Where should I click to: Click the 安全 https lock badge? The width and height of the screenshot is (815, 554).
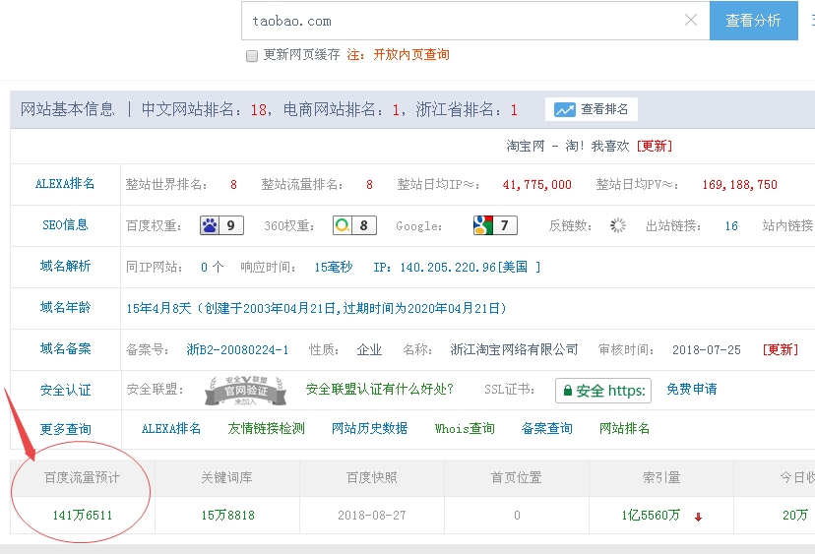click(603, 391)
